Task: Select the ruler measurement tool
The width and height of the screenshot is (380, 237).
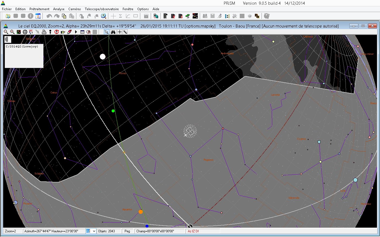Action: pyautogui.click(x=125, y=32)
